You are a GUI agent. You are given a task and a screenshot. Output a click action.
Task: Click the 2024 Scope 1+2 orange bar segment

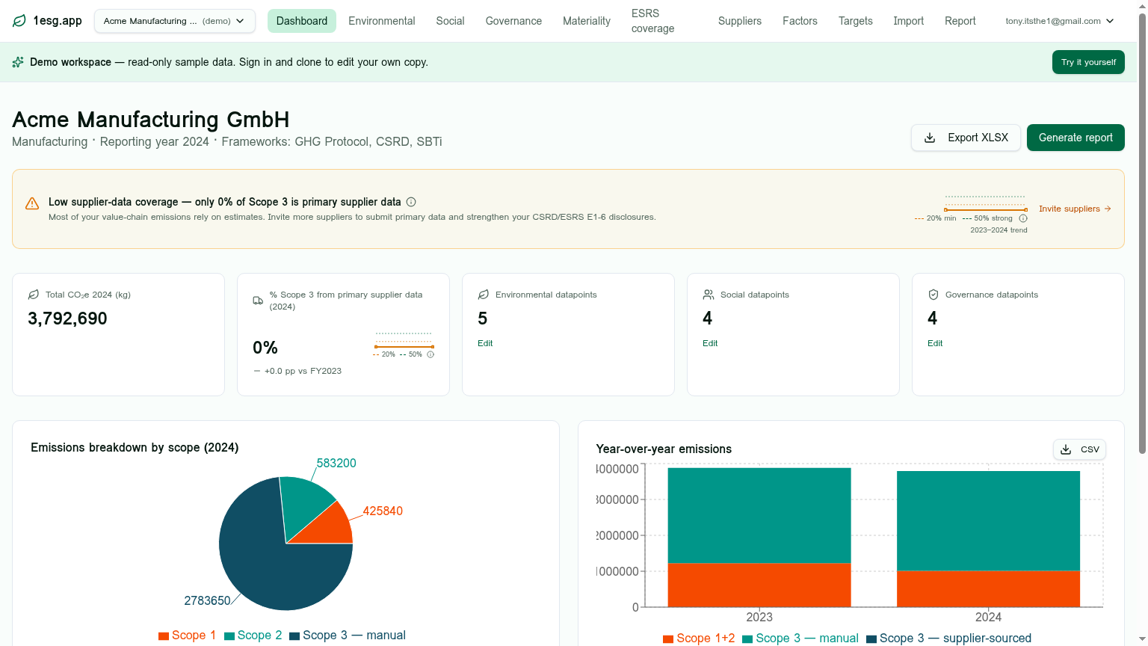tap(988, 589)
